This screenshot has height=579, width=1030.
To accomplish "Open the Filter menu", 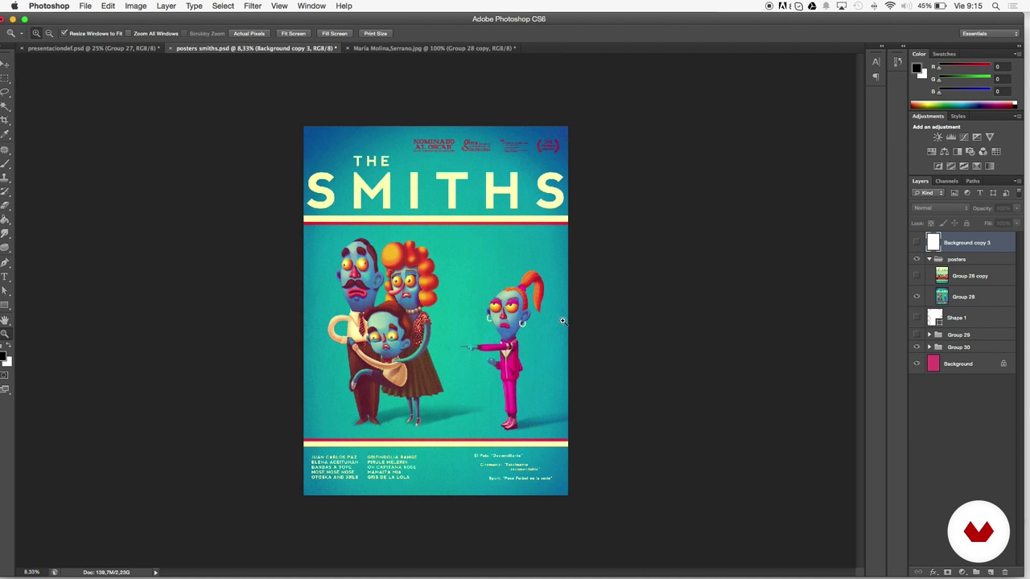I will click(x=252, y=6).
